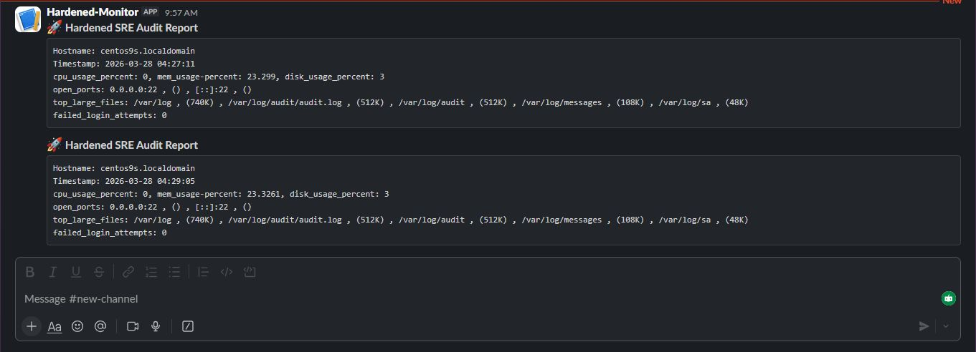The image size is (976, 352).
Task: Apply inline code formatting
Action: [x=227, y=272]
